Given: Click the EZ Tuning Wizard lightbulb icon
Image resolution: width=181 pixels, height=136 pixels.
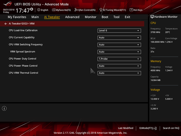Looking at the screenshot, I should [x=101, y=10].
